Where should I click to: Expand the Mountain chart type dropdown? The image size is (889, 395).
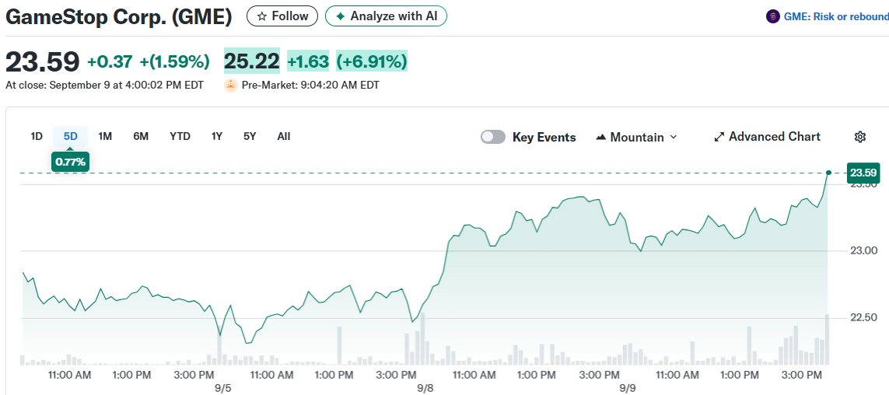click(637, 137)
